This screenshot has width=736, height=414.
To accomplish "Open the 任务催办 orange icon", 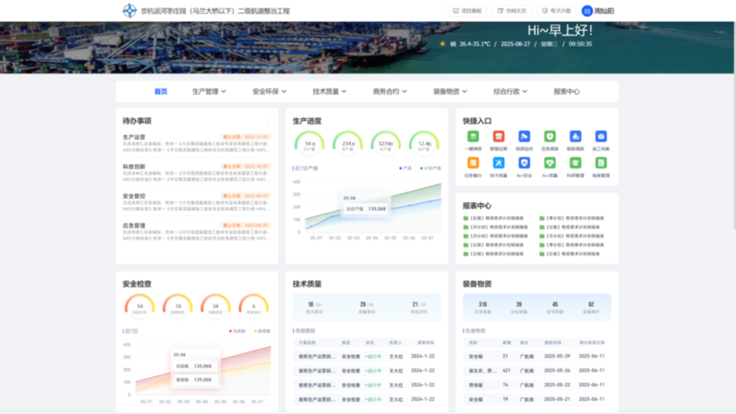I will click(x=473, y=163).
